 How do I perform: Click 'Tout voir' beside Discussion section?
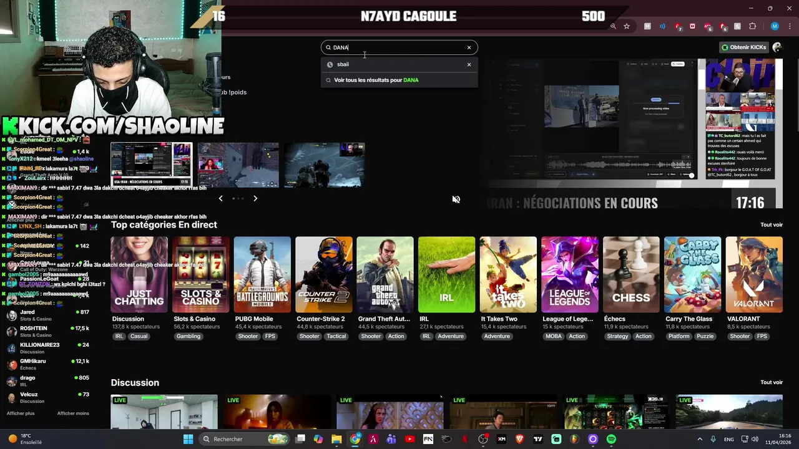772,382
